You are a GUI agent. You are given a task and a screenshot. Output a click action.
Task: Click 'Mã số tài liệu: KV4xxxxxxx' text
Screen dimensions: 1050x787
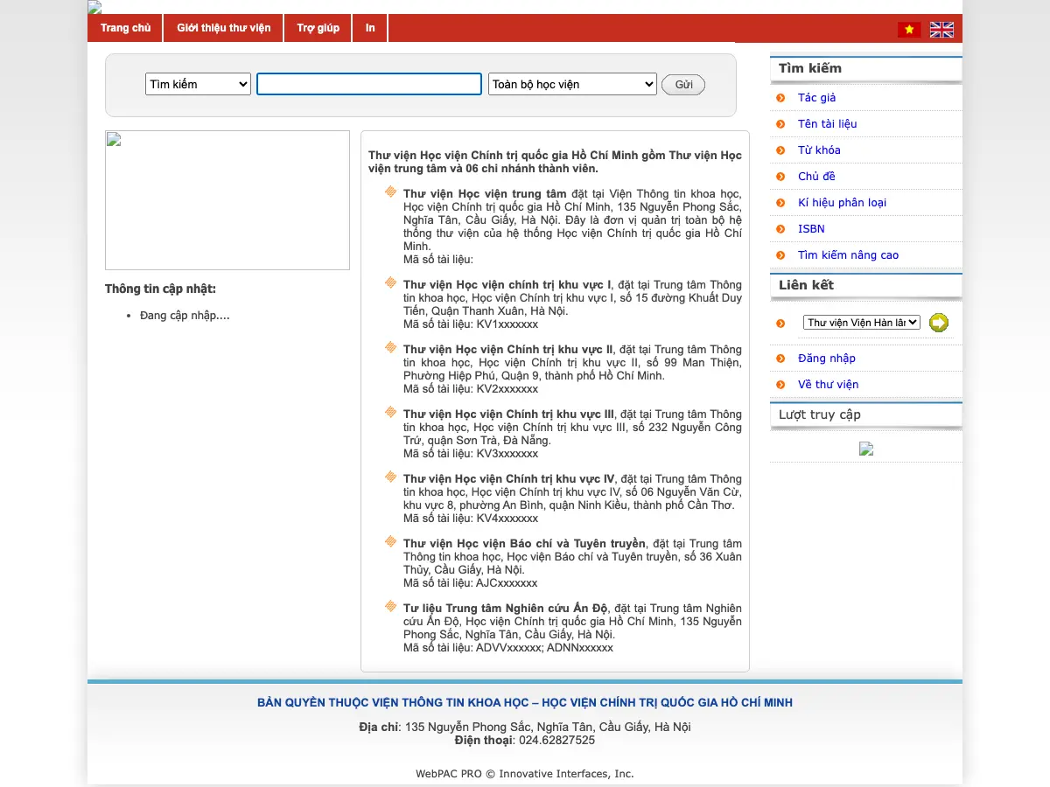471,519
